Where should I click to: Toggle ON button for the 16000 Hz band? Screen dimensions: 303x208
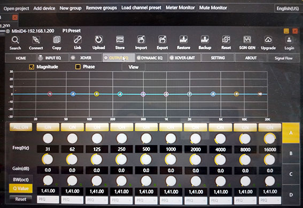pos(270,127)
